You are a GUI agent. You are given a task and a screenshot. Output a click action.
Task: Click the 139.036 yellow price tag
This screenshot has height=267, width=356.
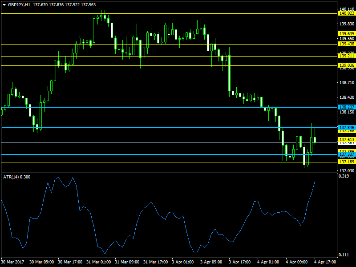(347, 65)
